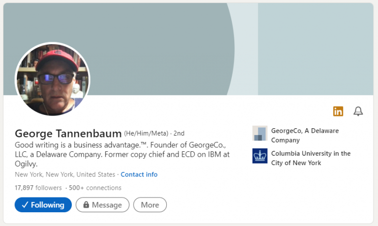Open the 500+ connections link

95,188
